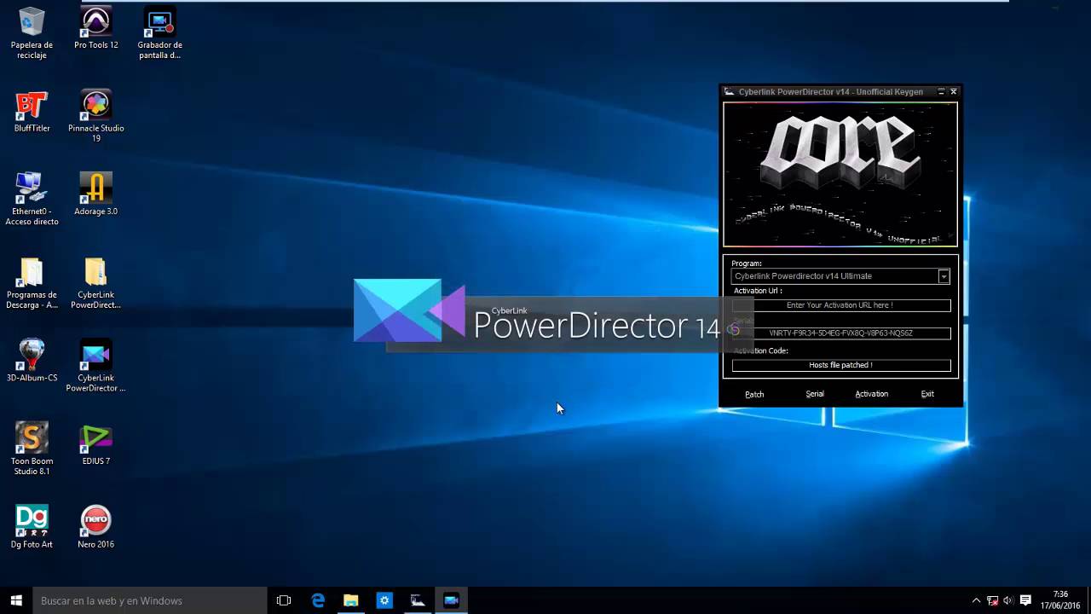
Task: Open the Windows Start menu
Action: (16, 600)
